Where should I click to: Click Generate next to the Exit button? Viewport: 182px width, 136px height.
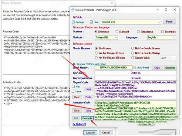pos(87,118)
